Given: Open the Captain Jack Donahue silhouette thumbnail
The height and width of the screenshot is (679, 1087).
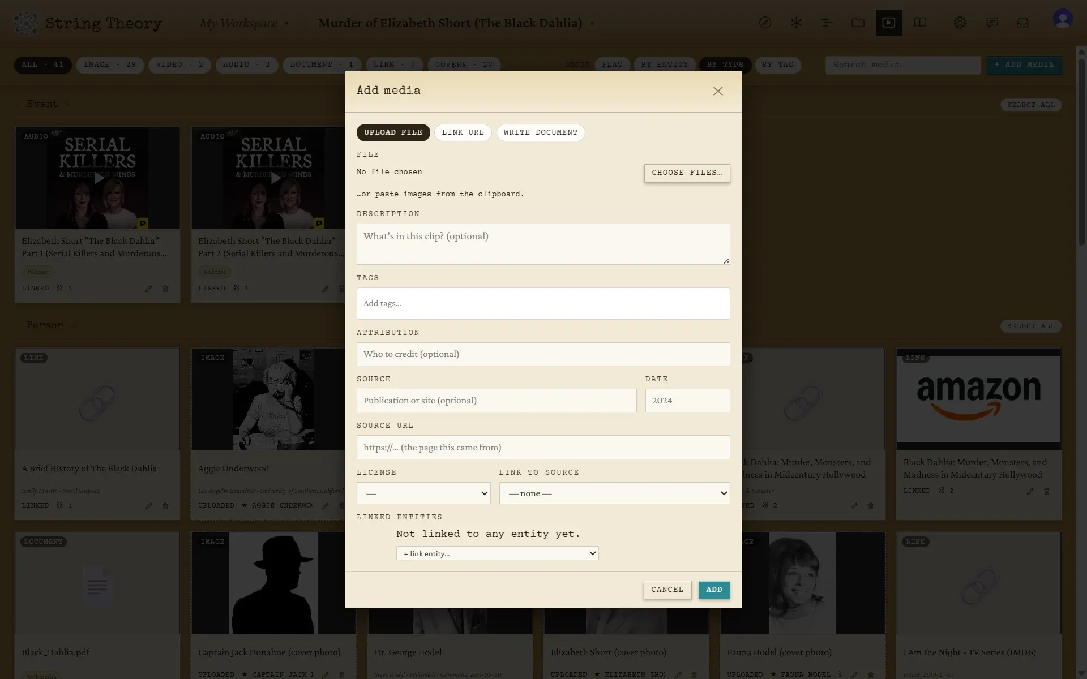Looking at the screenshot, I should 273,583.
